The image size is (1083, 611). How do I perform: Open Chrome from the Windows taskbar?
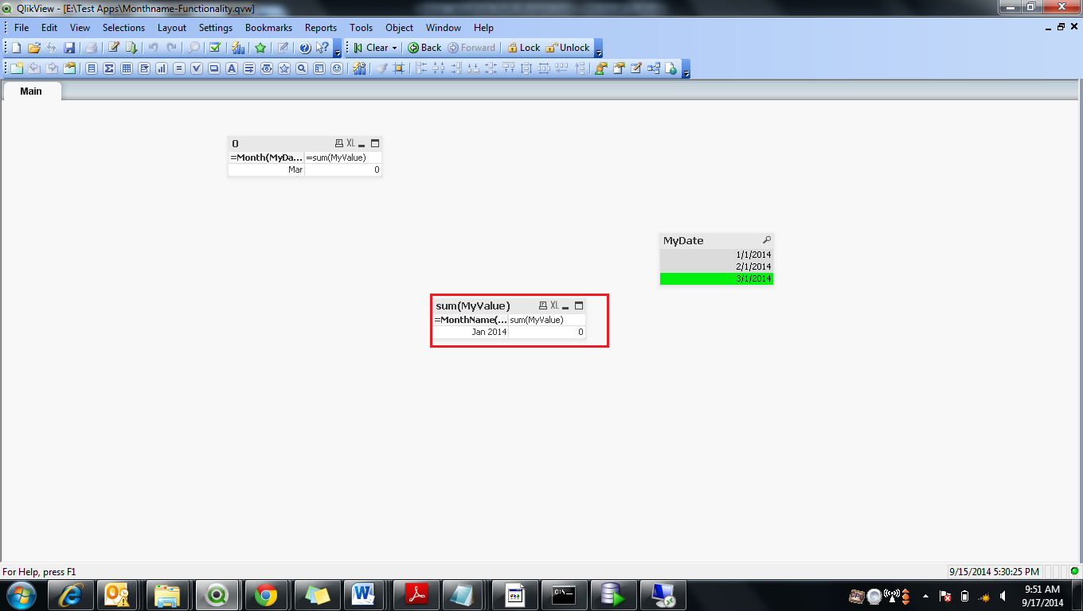pos(265,594)
